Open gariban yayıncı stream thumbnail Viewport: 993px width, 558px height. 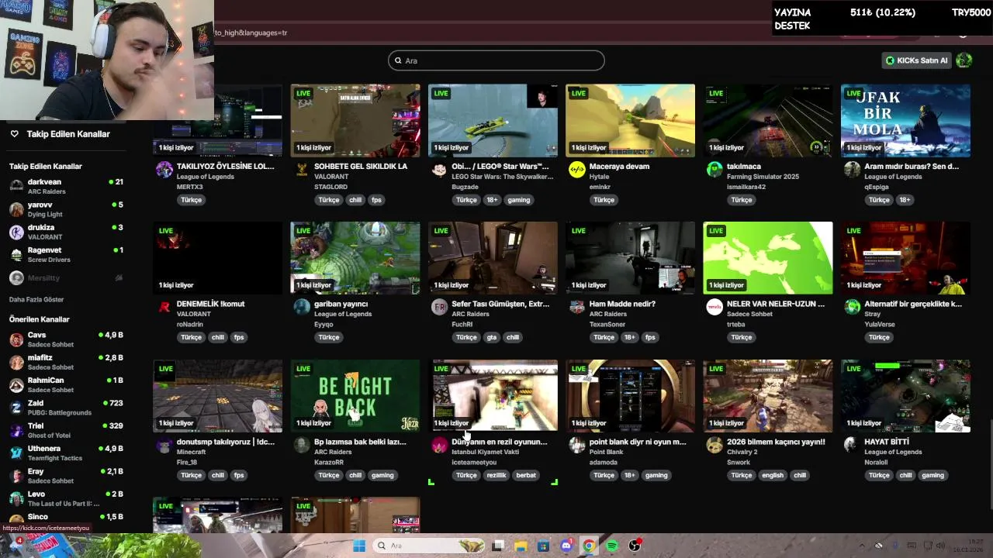pos(355,258)
